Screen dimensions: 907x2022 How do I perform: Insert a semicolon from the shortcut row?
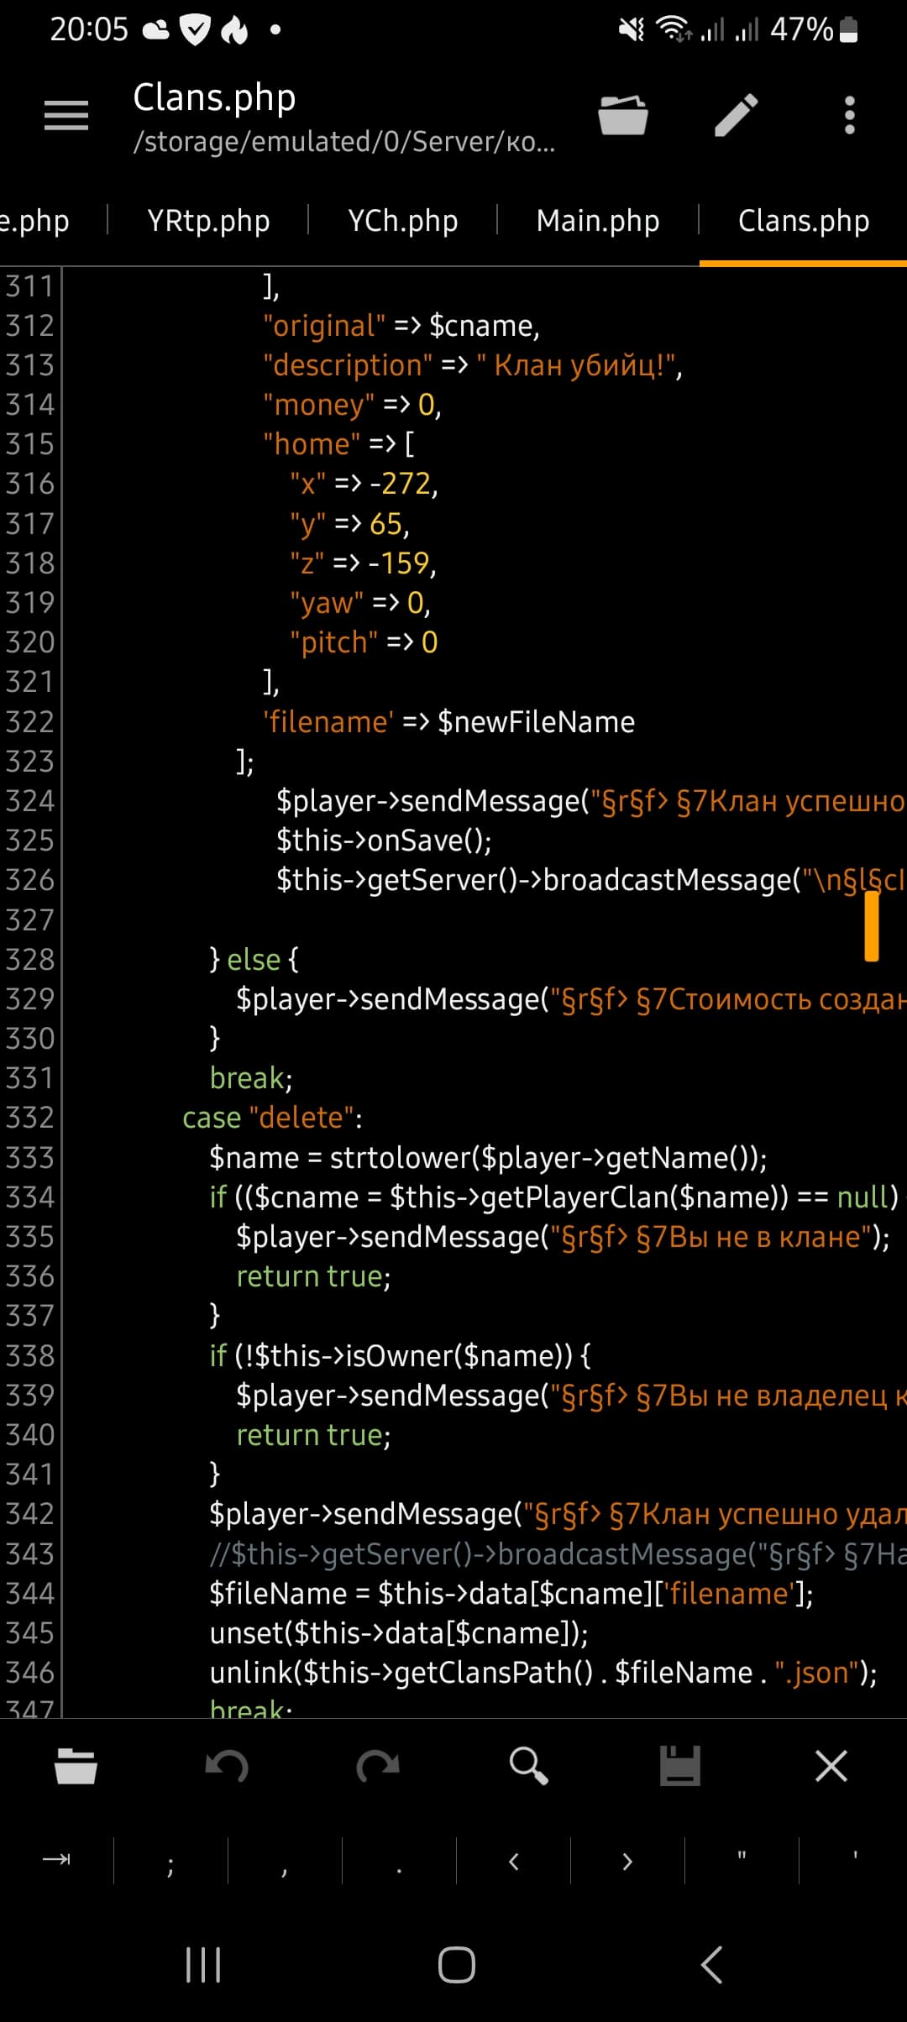pyautogui.click(x=170, y=1860)
